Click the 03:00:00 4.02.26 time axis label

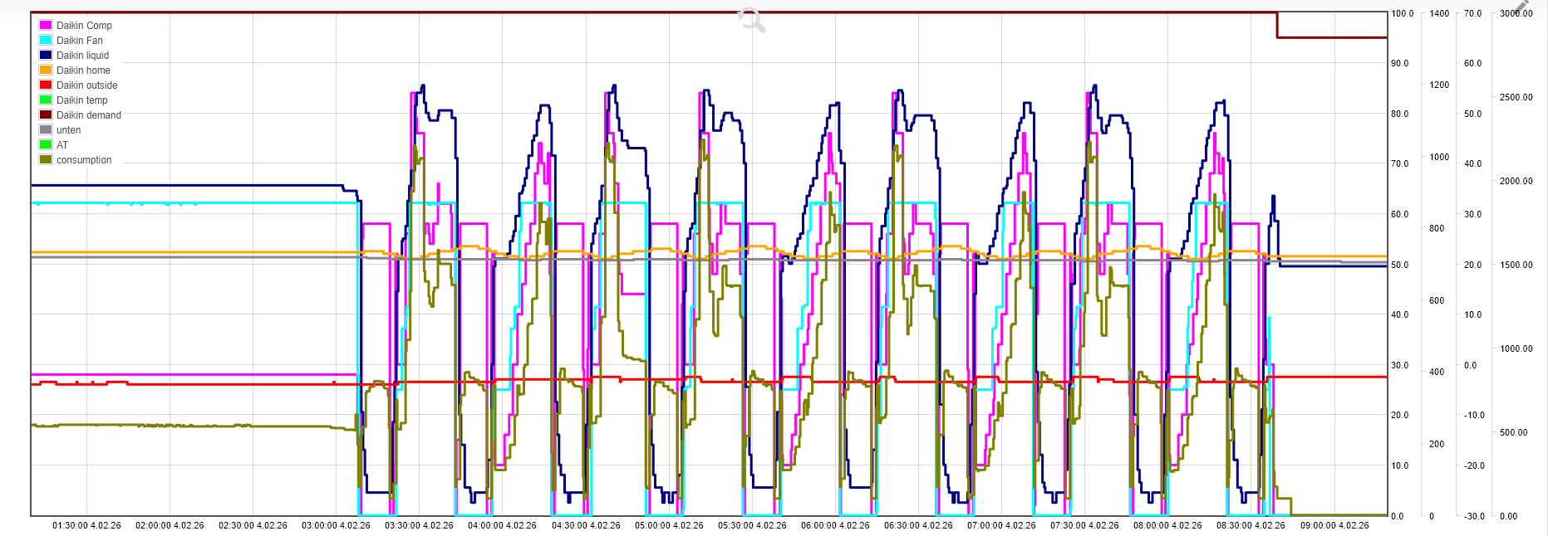(x=336, y=525)
